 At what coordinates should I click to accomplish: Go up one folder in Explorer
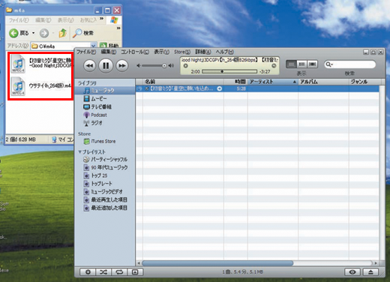click(62, 33)
